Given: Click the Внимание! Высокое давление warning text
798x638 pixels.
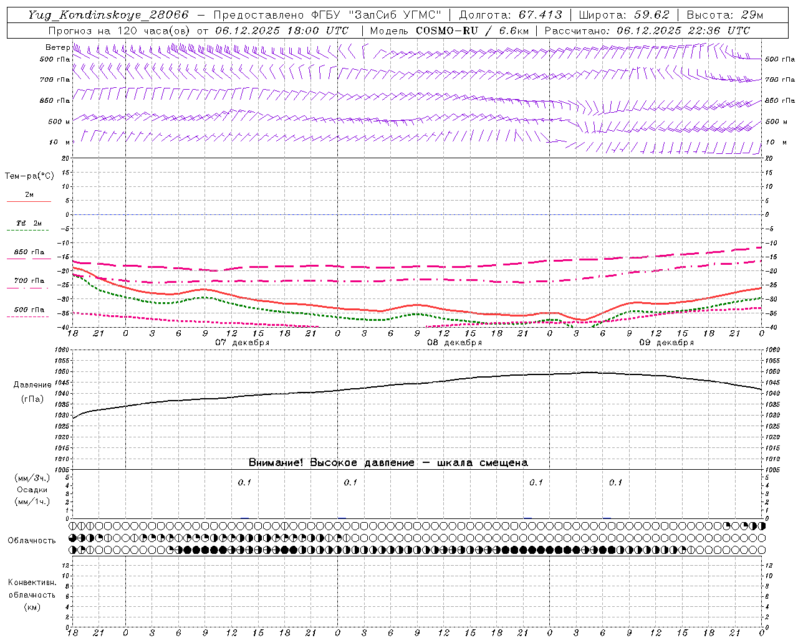Looking at the screenshot, I should 388,462.
